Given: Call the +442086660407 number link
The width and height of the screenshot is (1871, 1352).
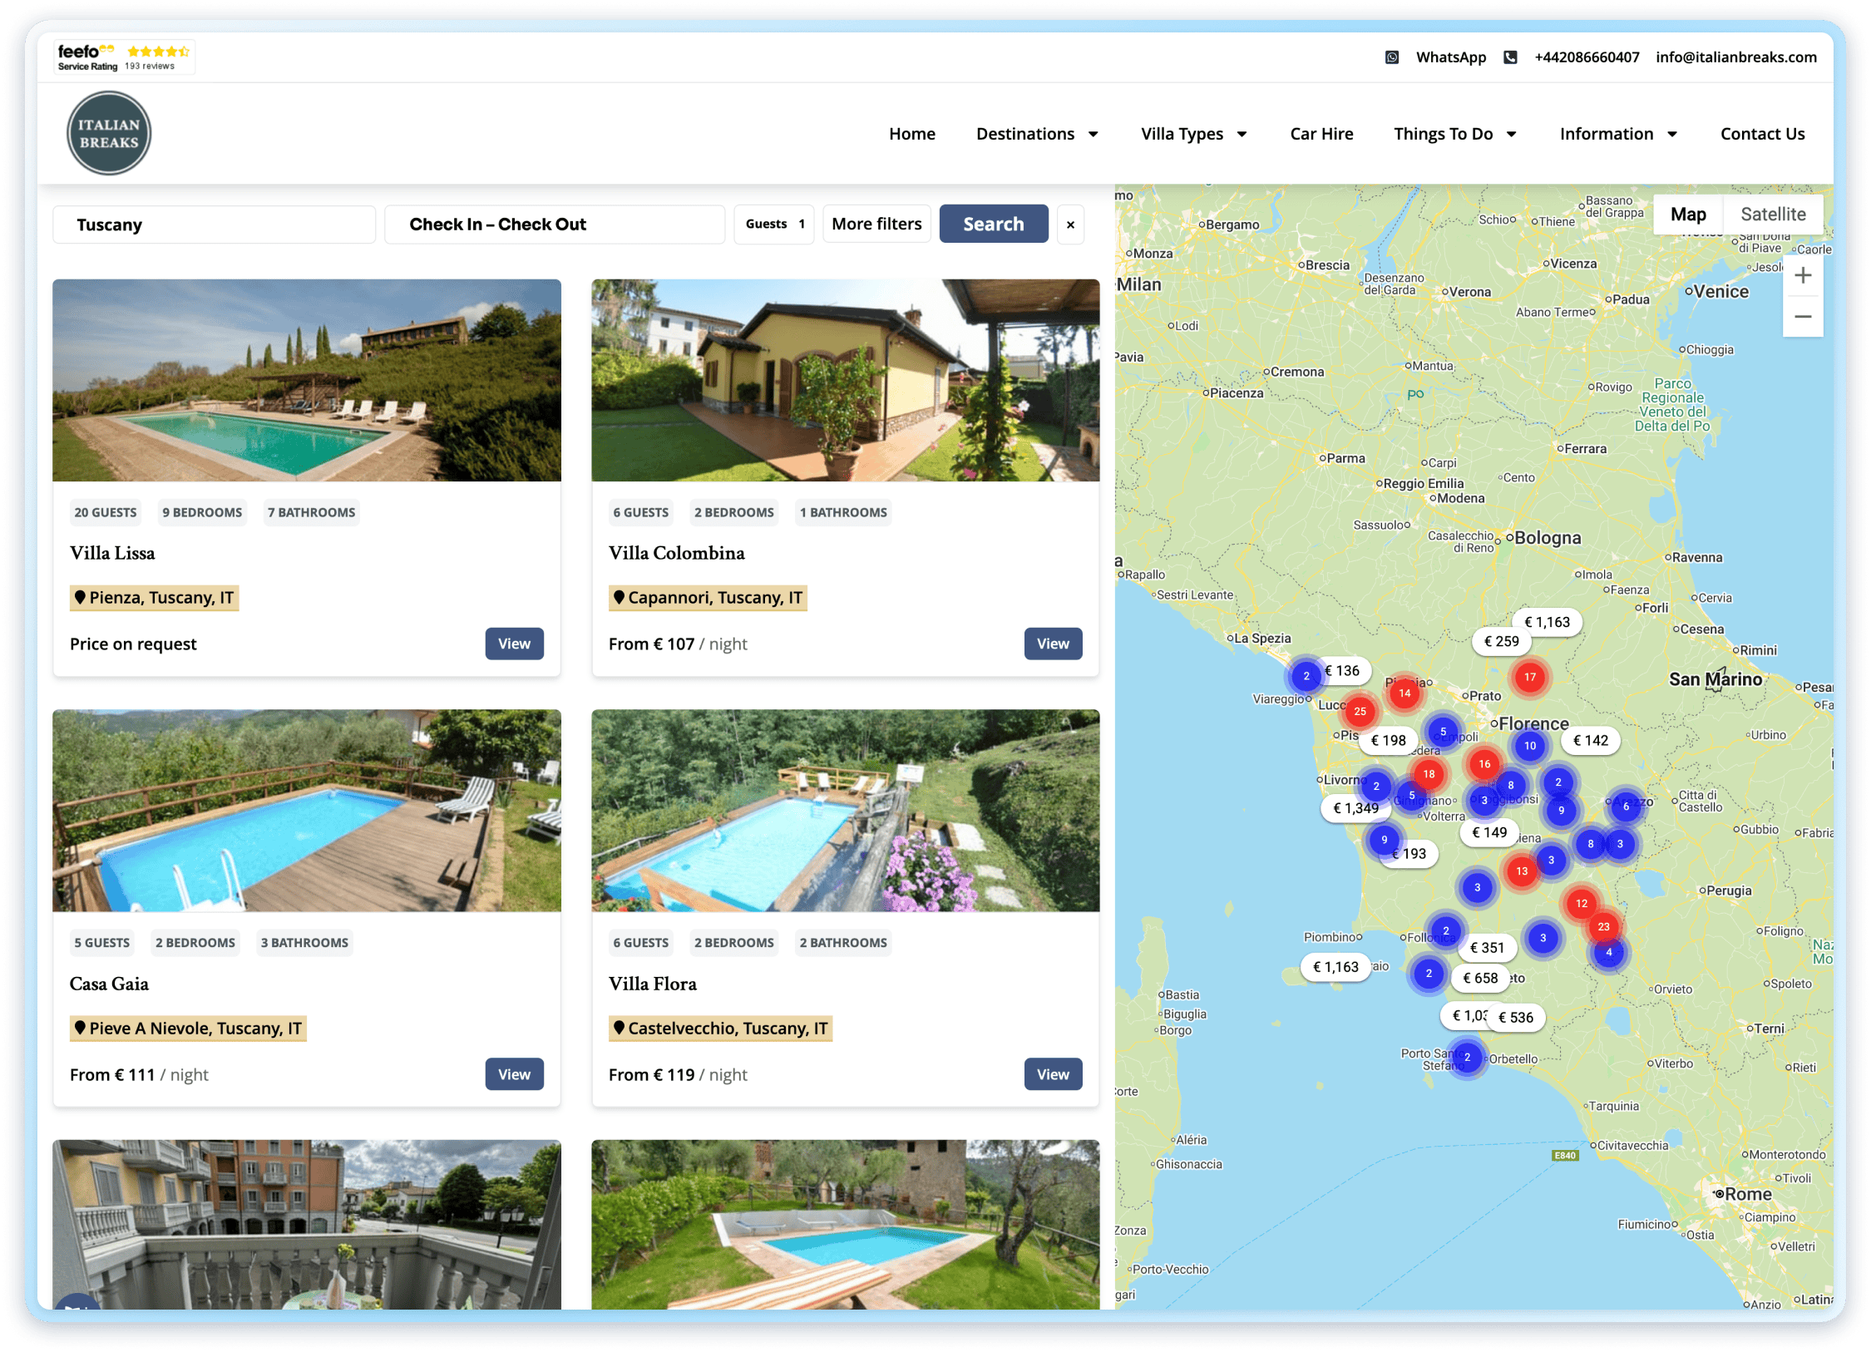Looking at the screenshot, I should click(x=1587, y=57).
